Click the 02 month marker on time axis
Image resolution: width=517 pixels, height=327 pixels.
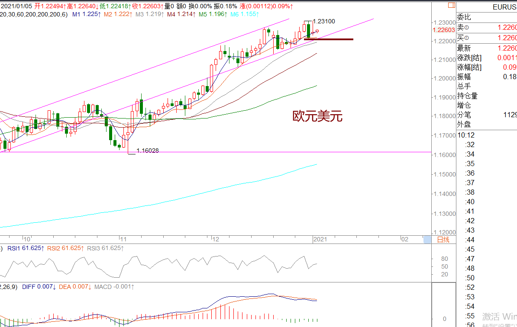click(x=405, y=239)
